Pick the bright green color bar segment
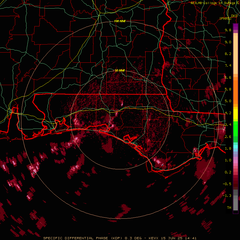Image resolution: width=240 pixels, height=240 pixels. [235, 129]
